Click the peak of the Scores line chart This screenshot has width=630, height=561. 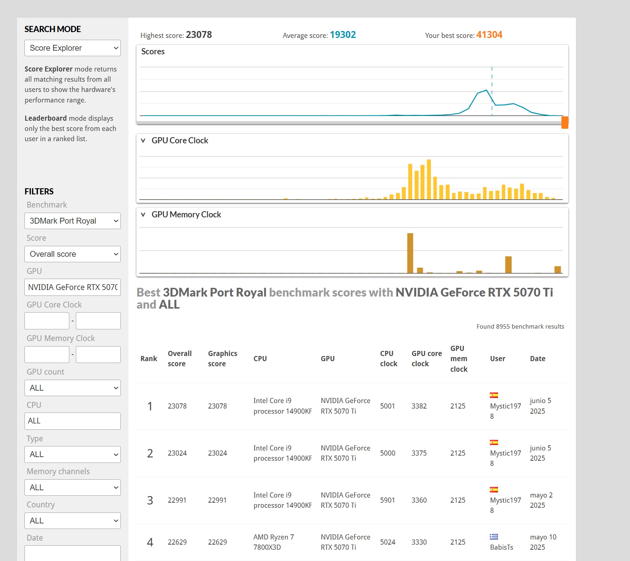point(486,90)
